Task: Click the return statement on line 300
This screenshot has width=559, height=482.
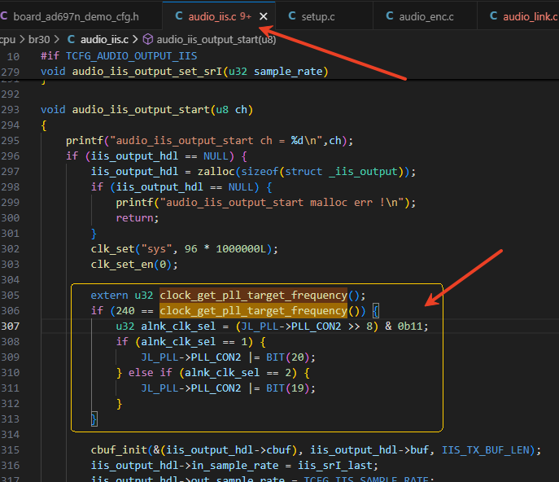Action: pyautogui.click(x=138, y=218)
